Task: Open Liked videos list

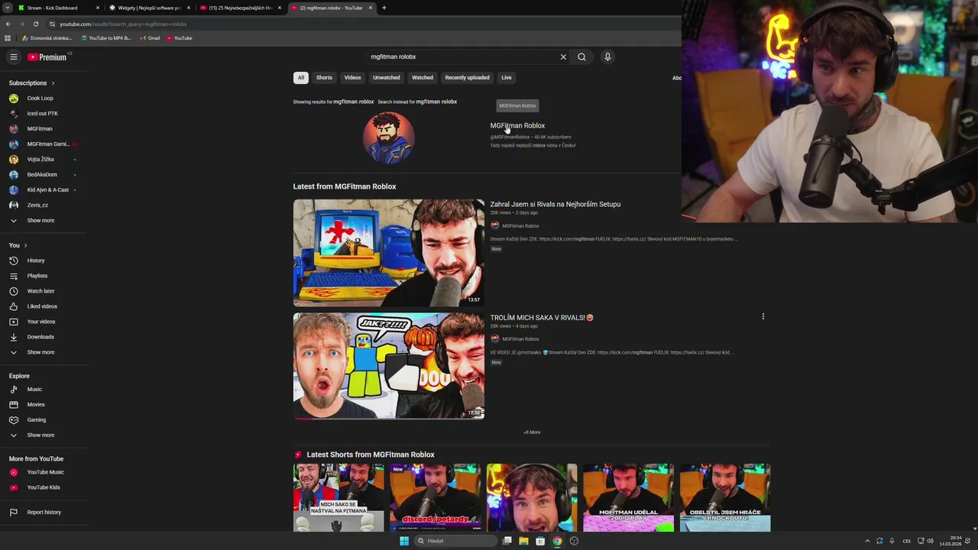Action: pos(43,306)
